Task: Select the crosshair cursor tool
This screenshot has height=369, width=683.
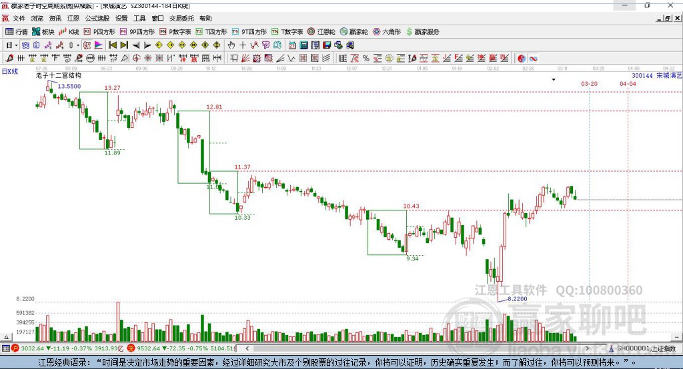Action: 243,45
